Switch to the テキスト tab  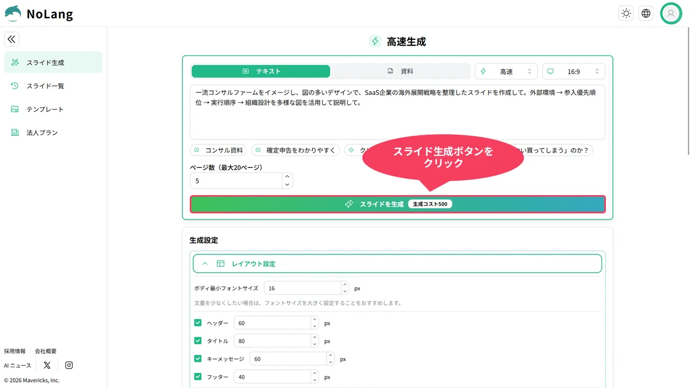pos(261,71)
